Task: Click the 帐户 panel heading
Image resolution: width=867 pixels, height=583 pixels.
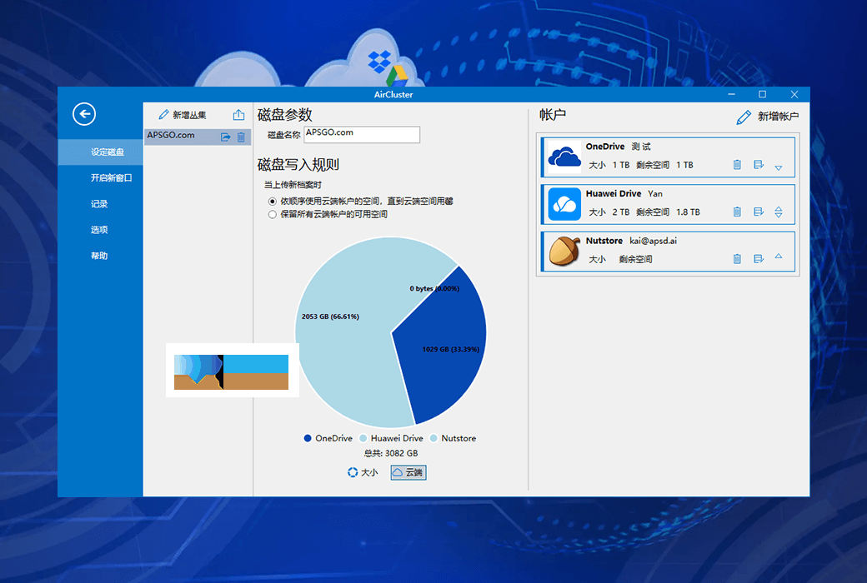Action: tap(553, 115)
